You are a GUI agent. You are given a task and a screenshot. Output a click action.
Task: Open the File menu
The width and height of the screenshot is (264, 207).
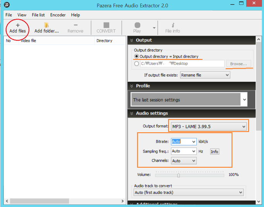coord(9,15)
